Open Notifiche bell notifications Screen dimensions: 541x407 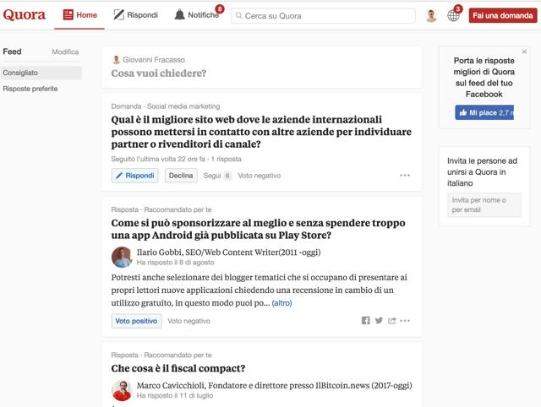(x=197, y=15)
